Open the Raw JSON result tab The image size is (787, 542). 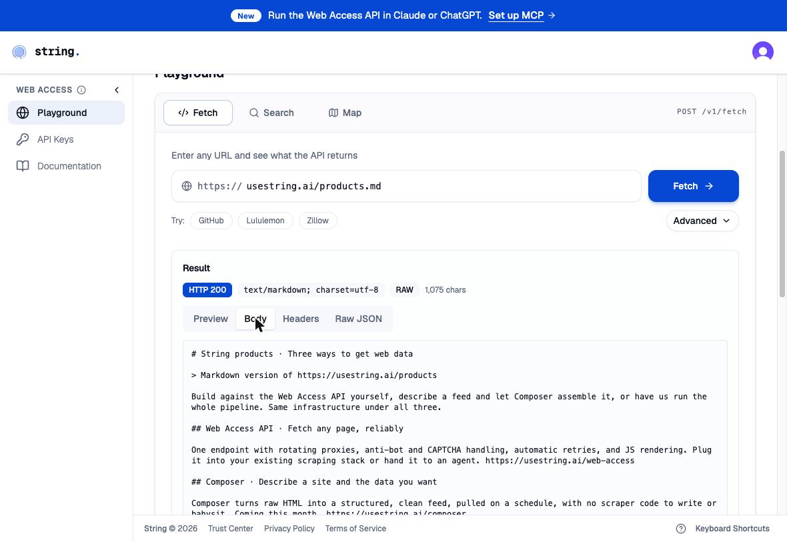358,319
